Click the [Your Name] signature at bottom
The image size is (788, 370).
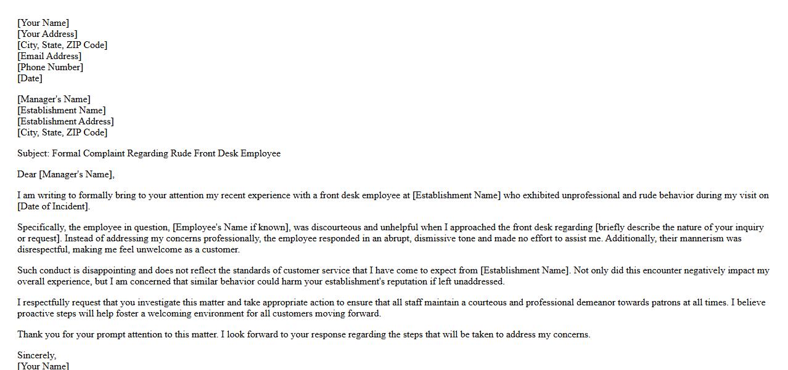(x=43, y=366)
